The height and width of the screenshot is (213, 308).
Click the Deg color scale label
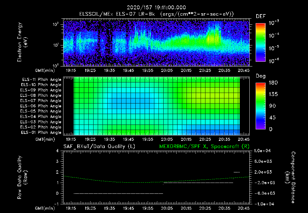click(261, 76)
